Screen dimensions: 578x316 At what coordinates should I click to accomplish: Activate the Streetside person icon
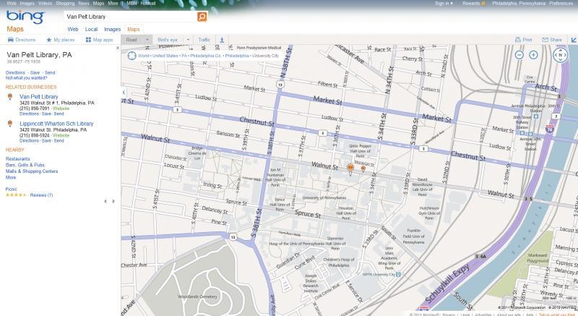tap(222, 40)
